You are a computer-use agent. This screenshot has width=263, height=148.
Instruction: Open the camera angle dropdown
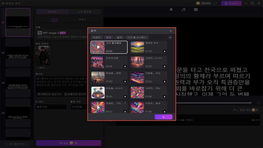tap(79, 107)
